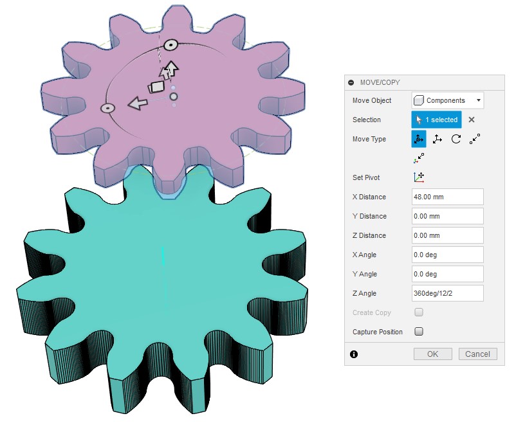Click the Set Pivot icon
516x425 pixels.
click(419, 177)
